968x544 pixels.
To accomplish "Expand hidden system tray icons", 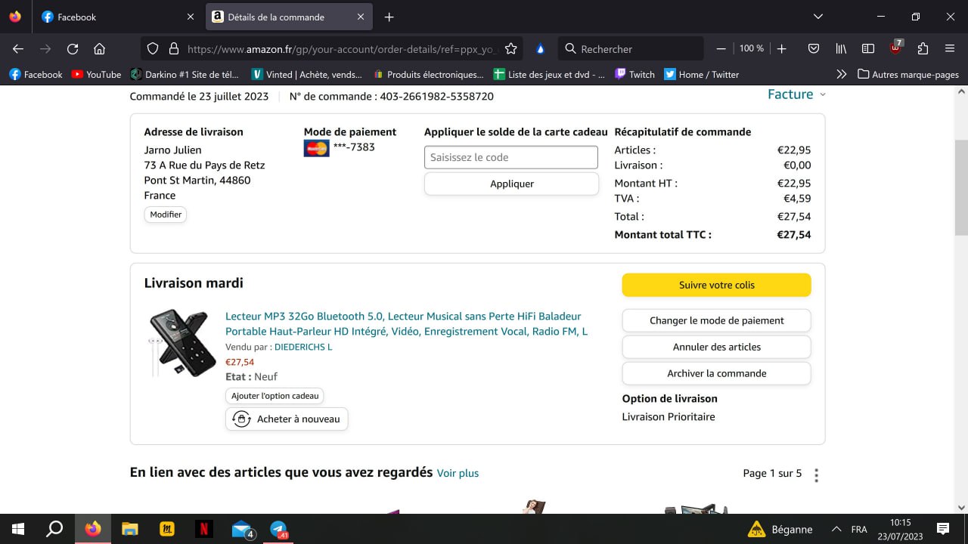I will 836,529.
